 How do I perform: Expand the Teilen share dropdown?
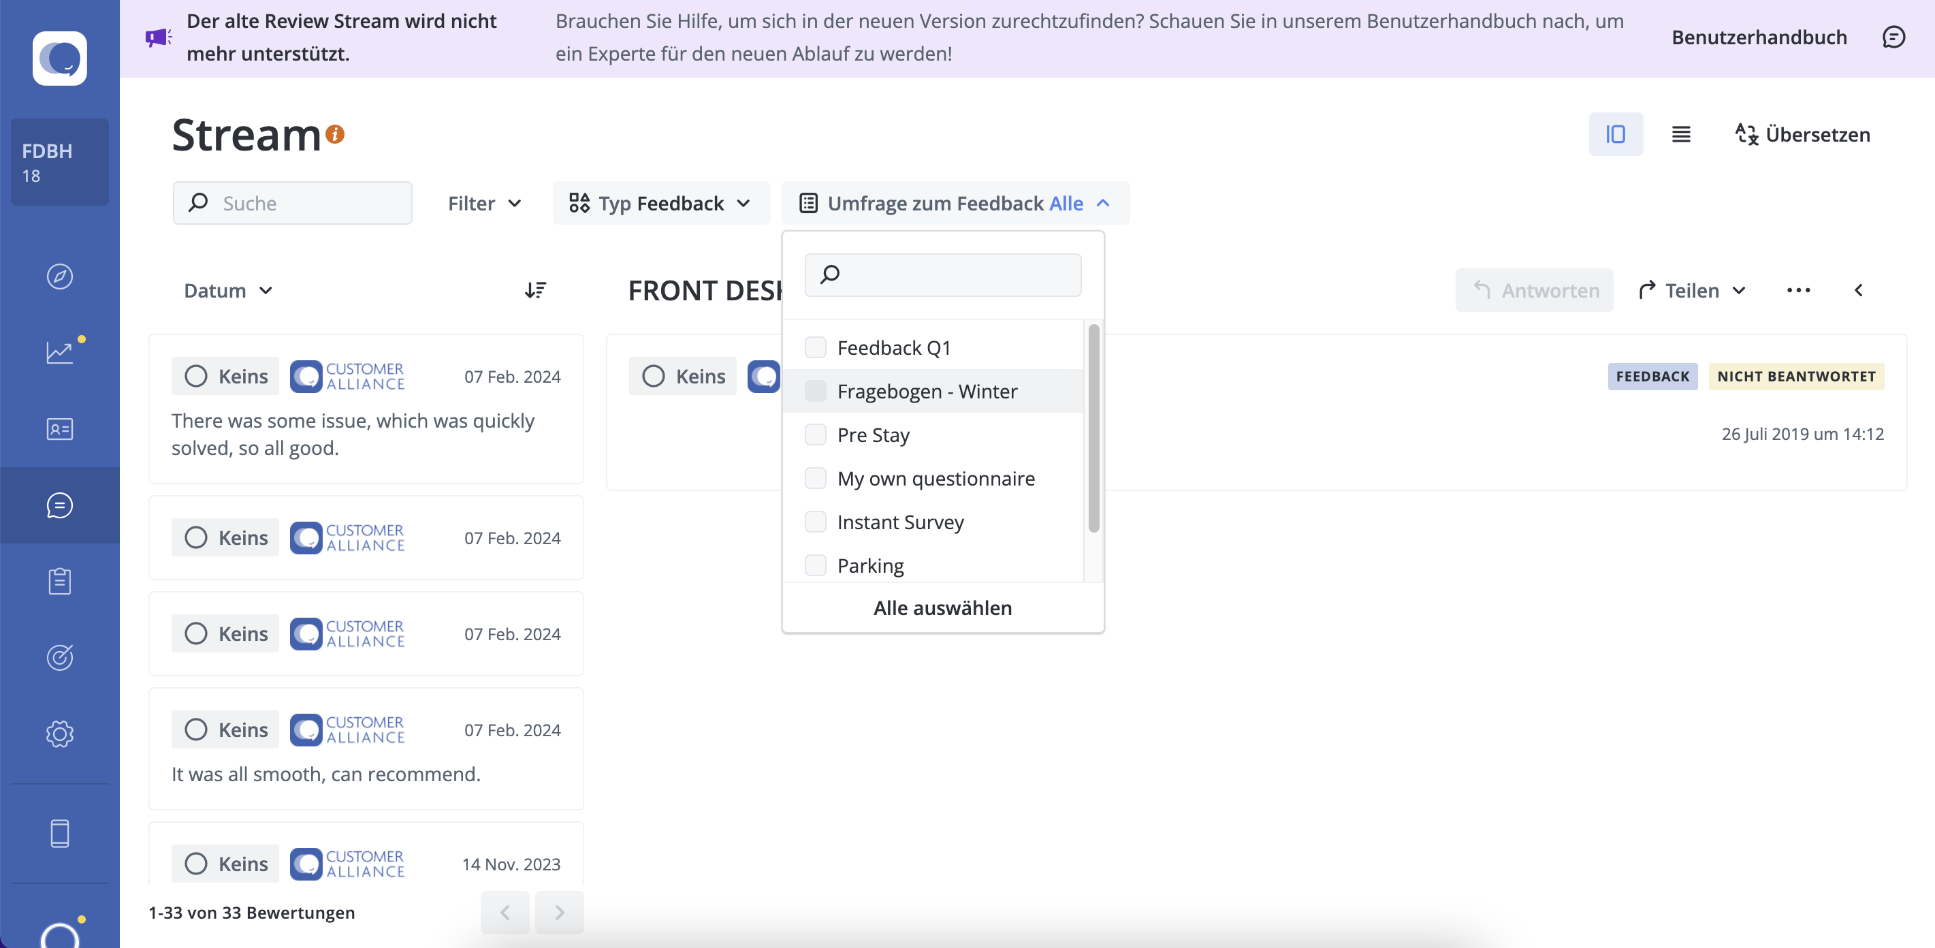click(1692, 290)
